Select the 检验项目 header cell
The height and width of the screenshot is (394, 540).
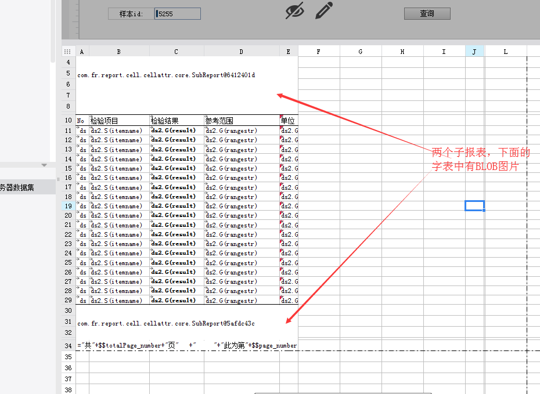click(119, 121)
